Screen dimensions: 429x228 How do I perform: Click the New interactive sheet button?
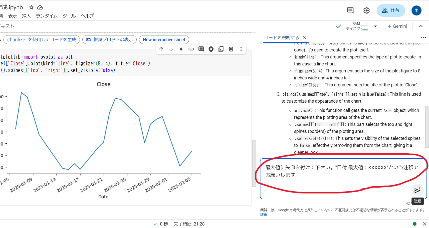point(164,39)
